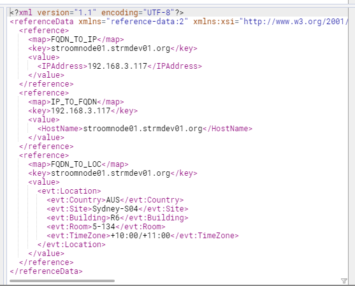355x286 pixels.
Task: Click the reference-data:2 namespace attribute value
Action: pyautogui.click(x=147, y=22)
